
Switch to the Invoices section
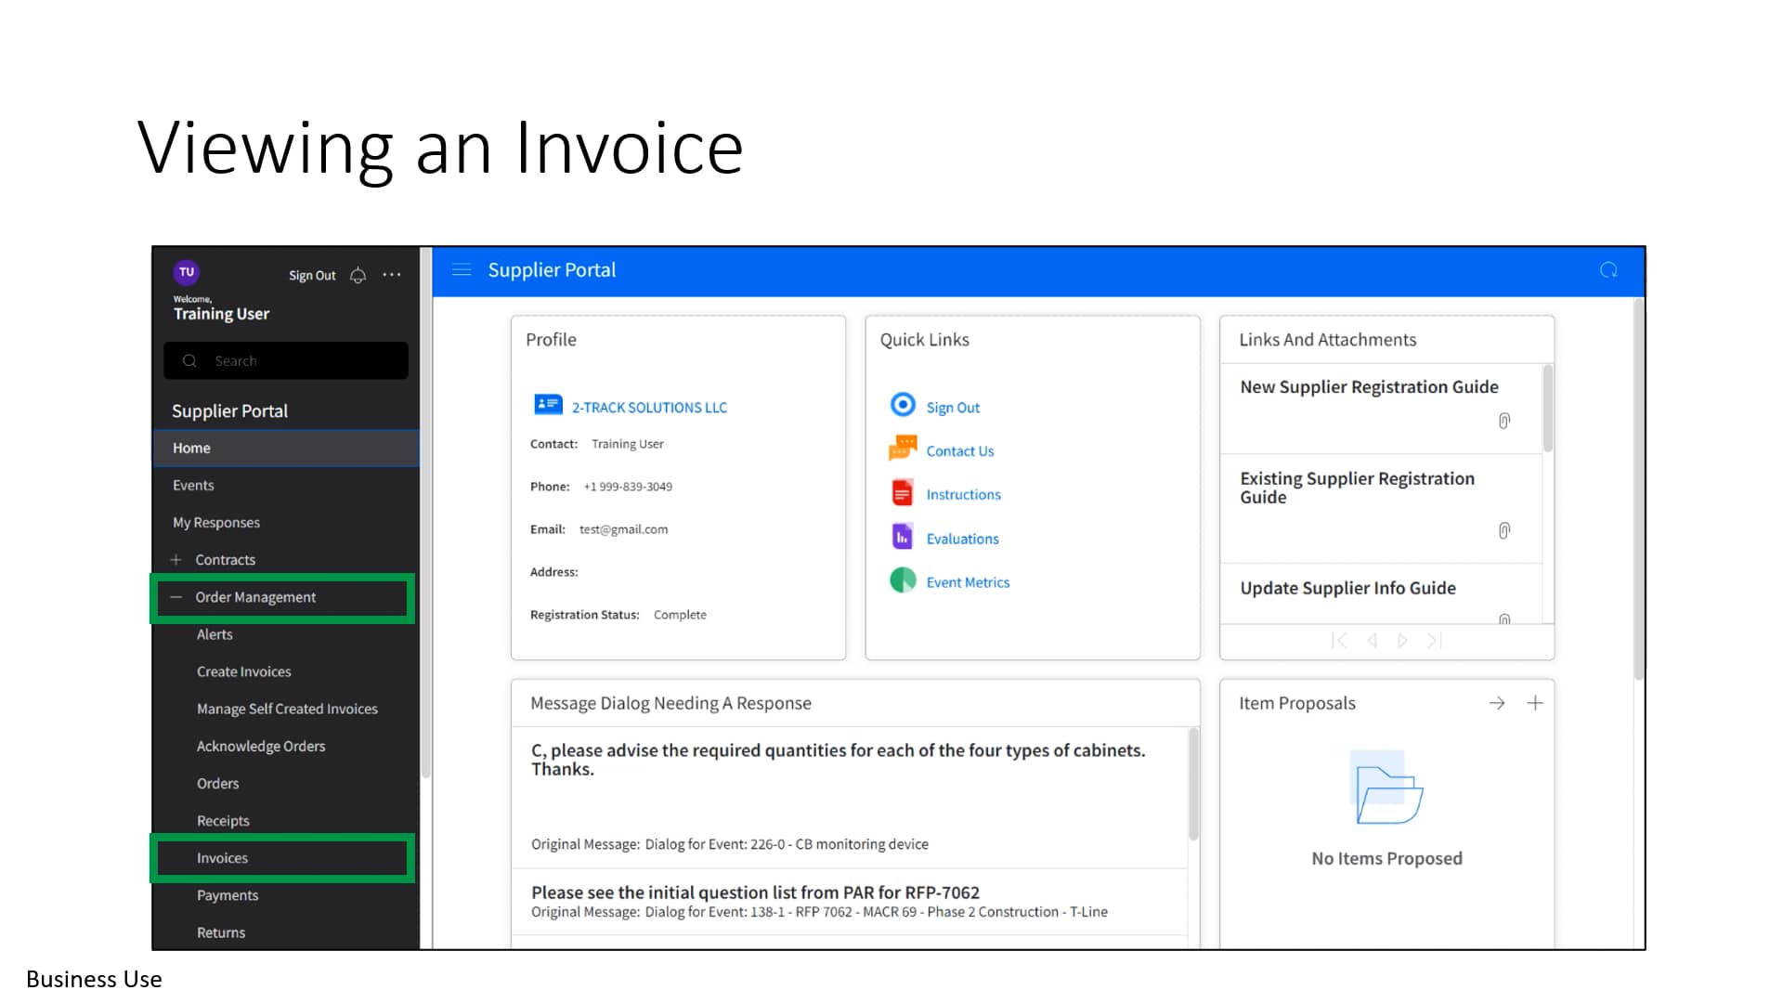pyautogui.click(x=221, y=857)
